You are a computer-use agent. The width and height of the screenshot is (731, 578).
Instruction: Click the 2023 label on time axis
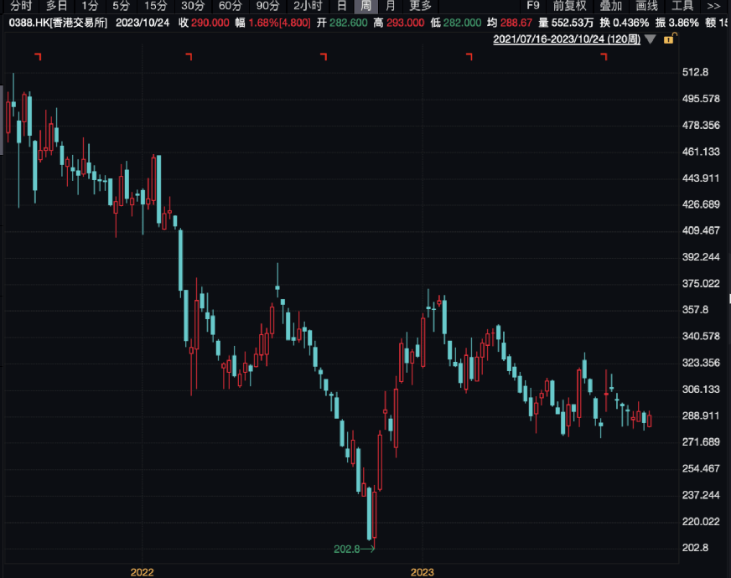(422, 571)
